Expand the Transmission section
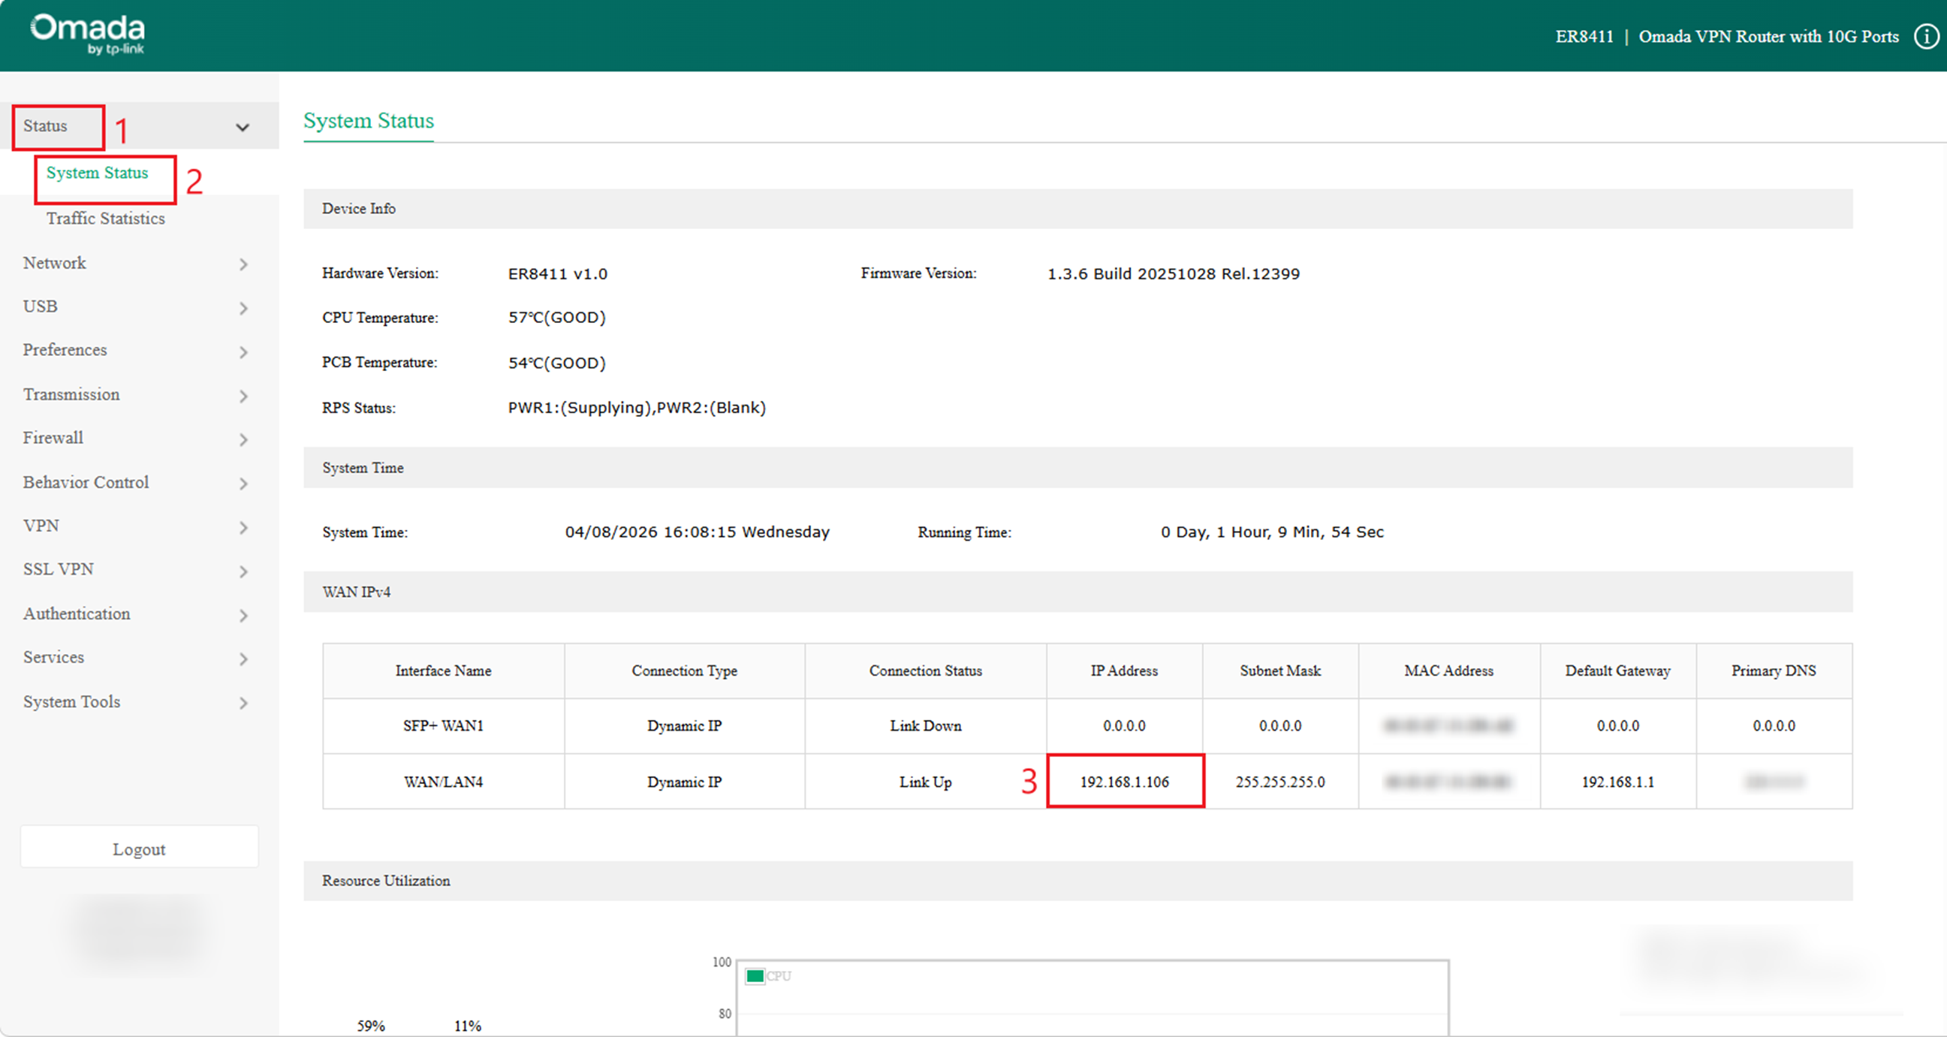Screen dimensions: 1947x1037 [243, 396]
